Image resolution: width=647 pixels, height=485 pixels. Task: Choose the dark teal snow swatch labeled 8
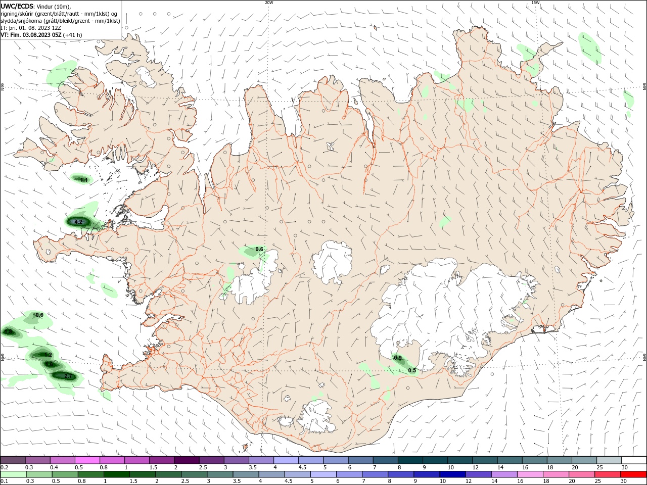pos(410,460)
